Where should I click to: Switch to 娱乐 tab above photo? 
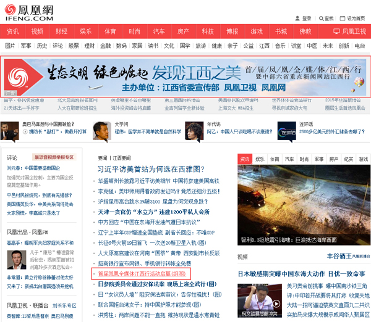(x=260, y=159)
